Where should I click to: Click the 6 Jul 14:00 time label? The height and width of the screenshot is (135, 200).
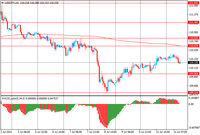point(59,132)
